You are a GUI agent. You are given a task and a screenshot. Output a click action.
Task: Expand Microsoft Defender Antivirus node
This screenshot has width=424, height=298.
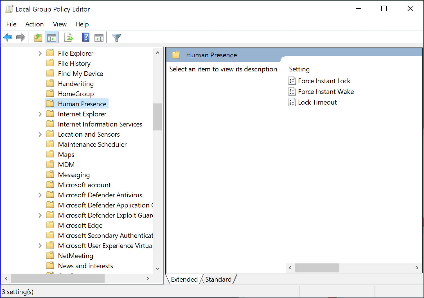click(x=40, y=195)
